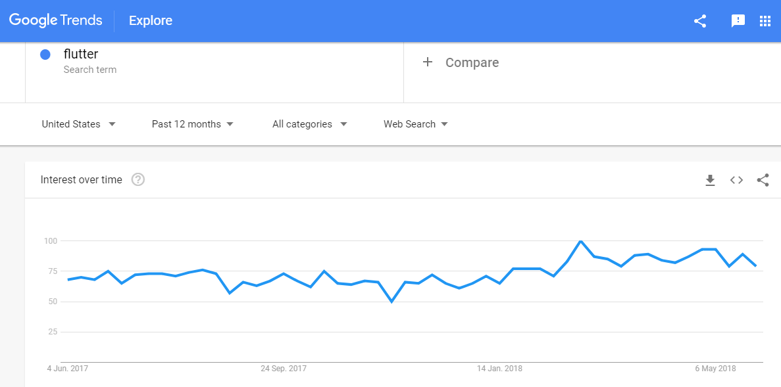Open the Past 12 months dropdown

192,124
